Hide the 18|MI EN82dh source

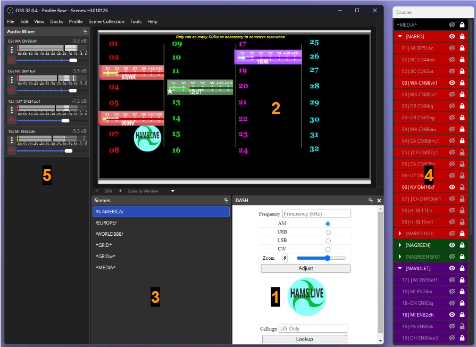pos(451,315)
